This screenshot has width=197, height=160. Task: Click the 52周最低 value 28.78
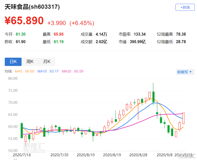point(181,42)
